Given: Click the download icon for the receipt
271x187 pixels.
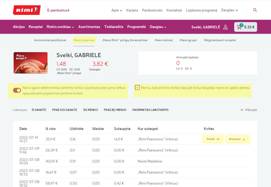Looking at the screenshot, I should [x=244, y=139].
